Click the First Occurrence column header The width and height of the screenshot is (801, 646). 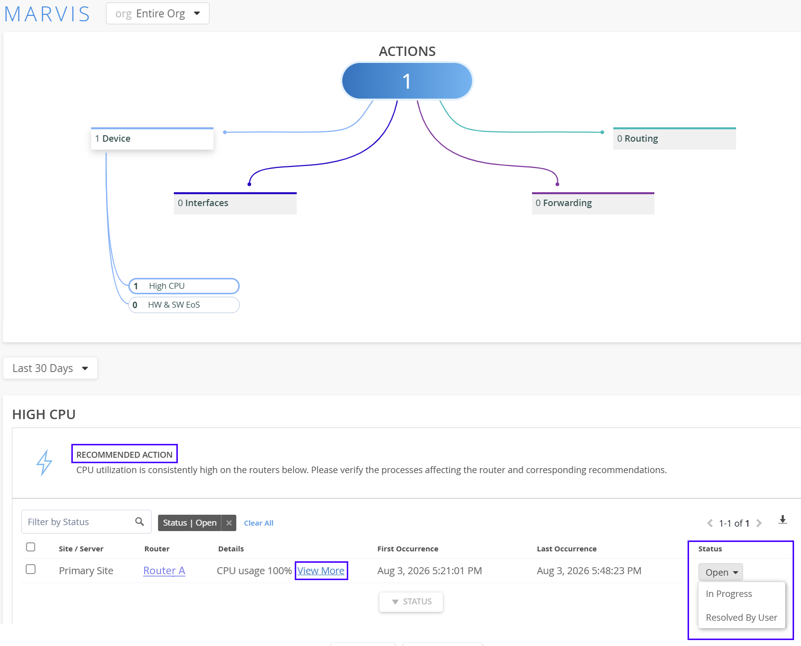(408, 549)
